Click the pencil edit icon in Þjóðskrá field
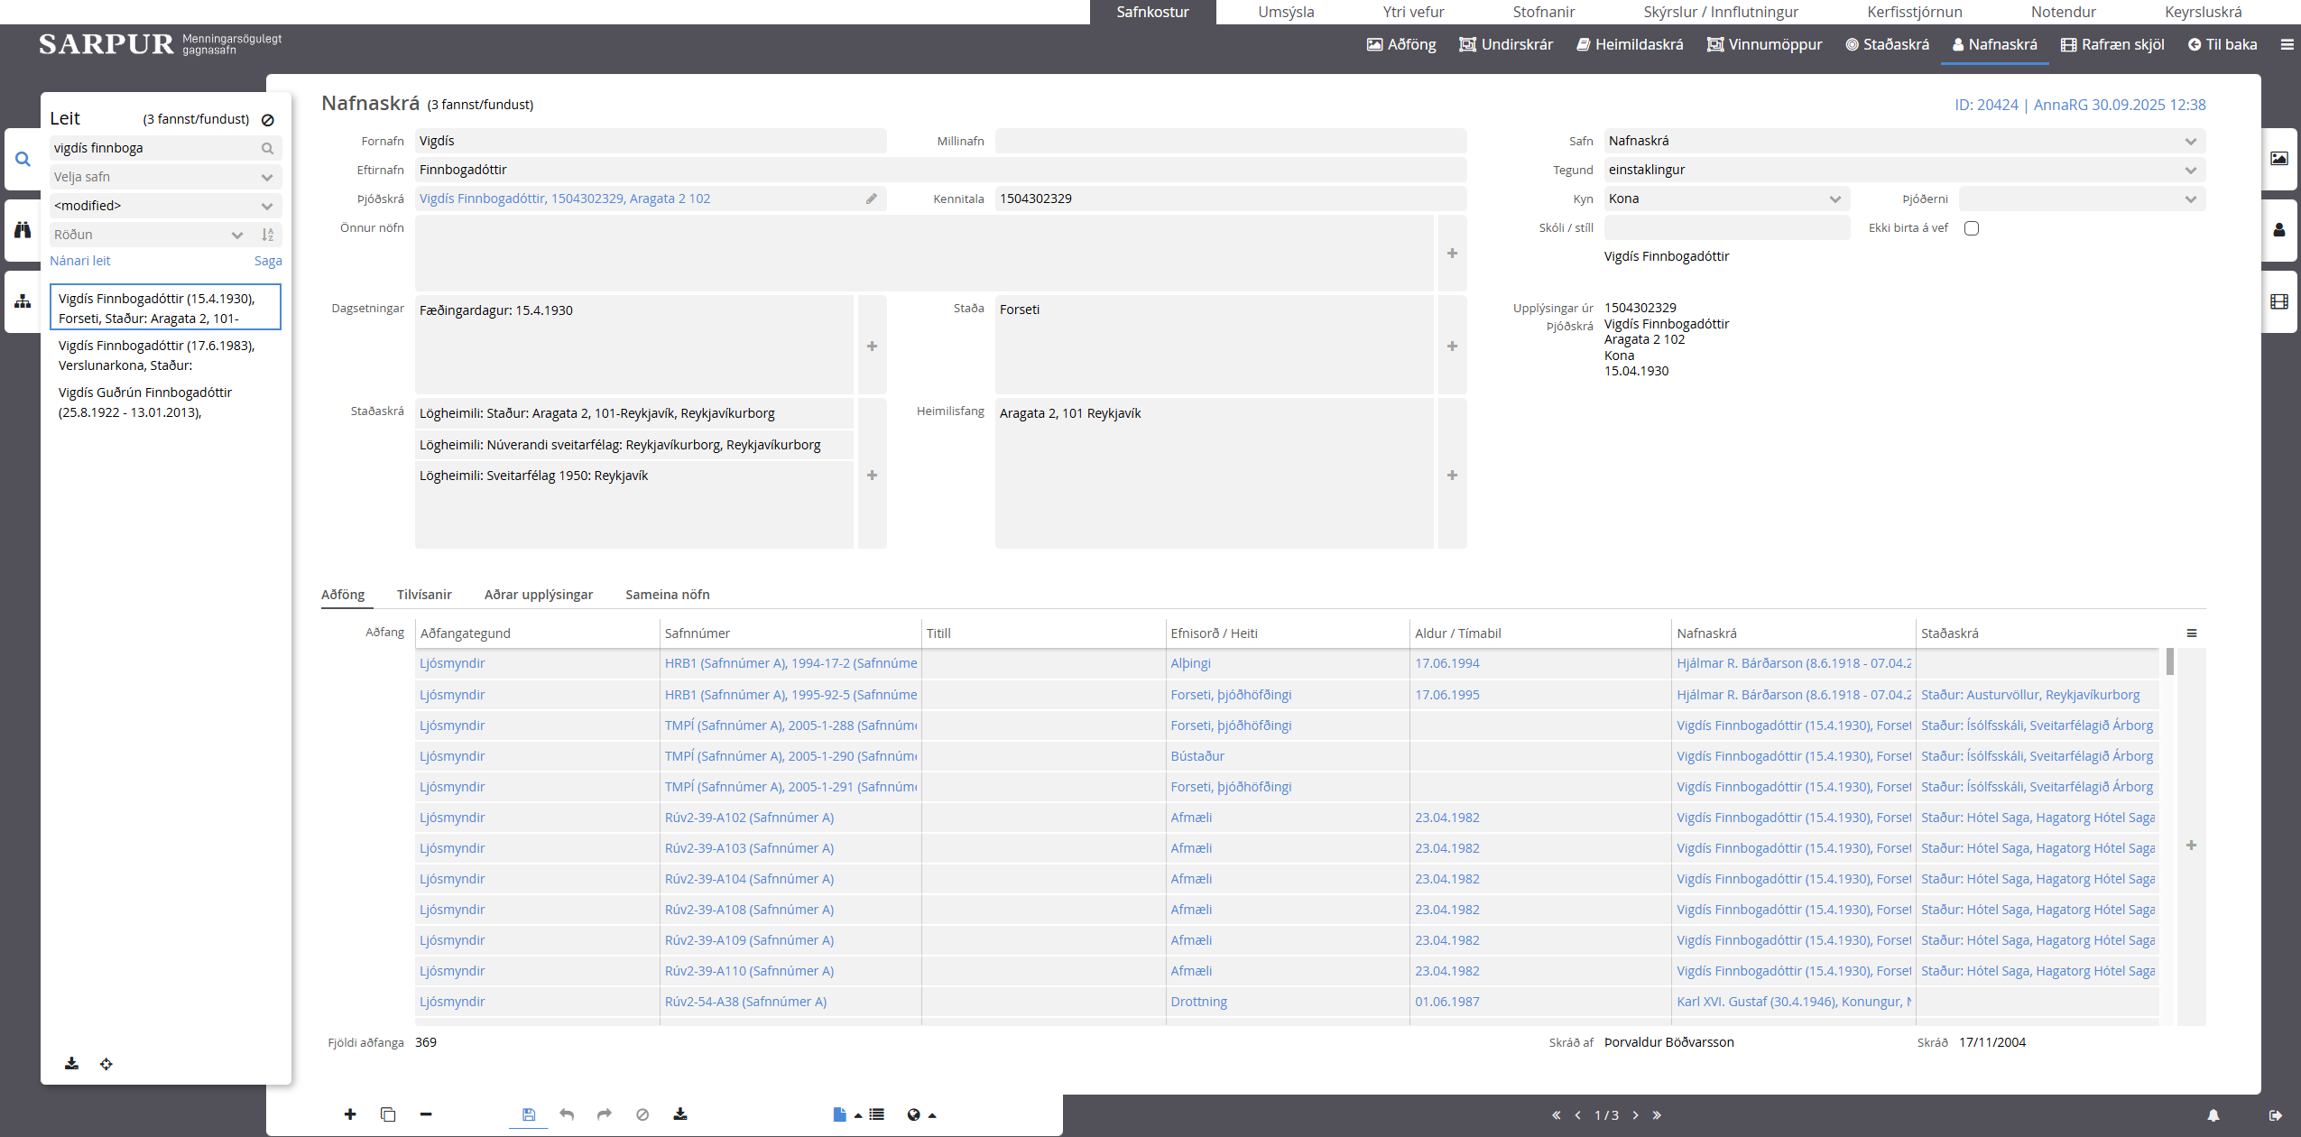 click(x=872, y=199)
